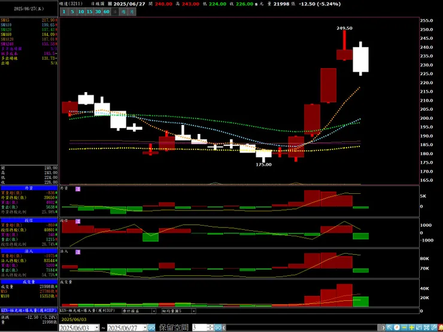This screenshot has height=332, width=443.
Task: Click purple icon in 投信 panel
Action: [78, 221]
